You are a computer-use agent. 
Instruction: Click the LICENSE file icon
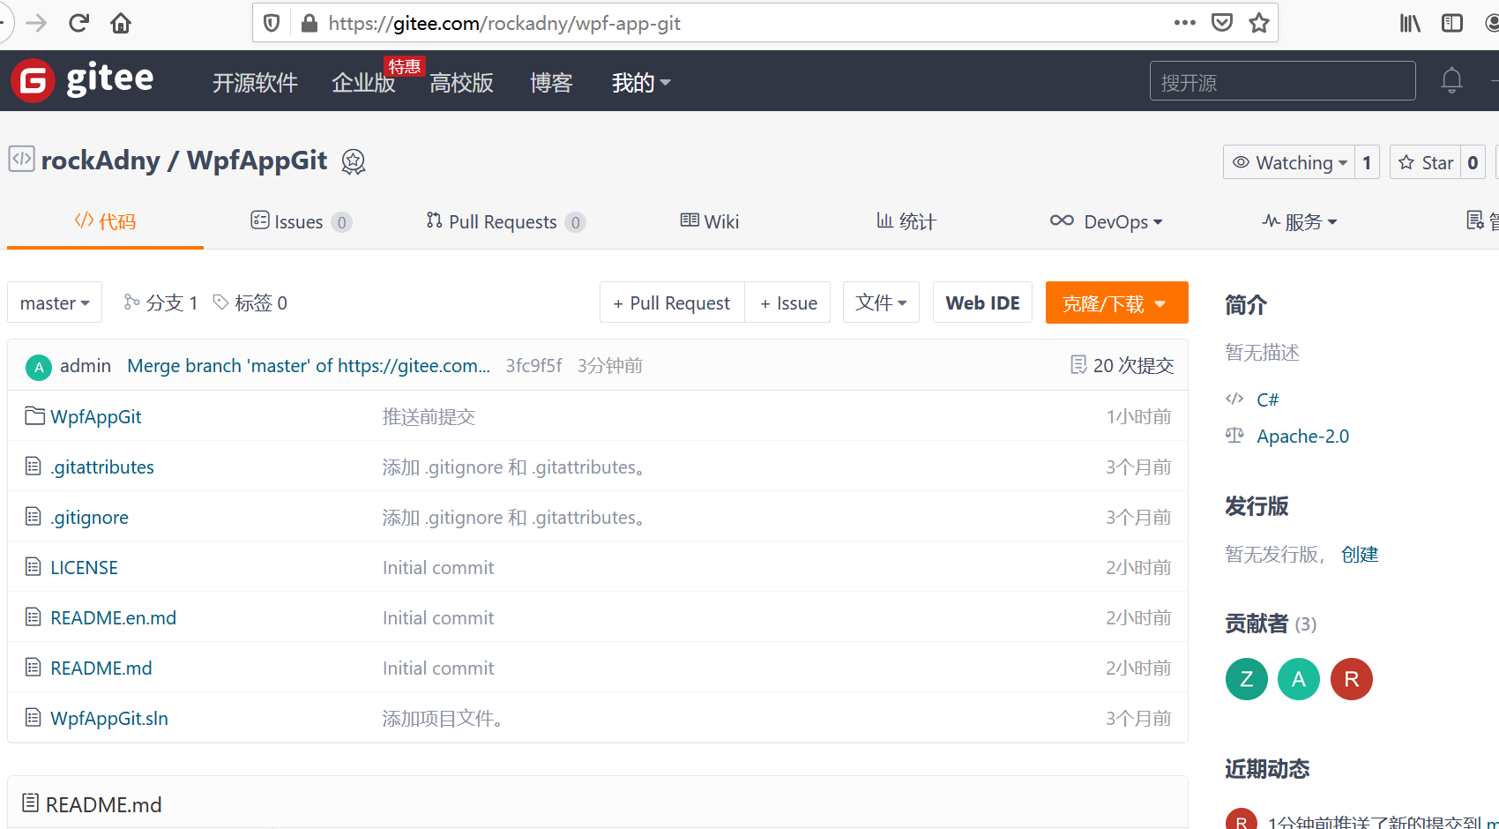34,567
